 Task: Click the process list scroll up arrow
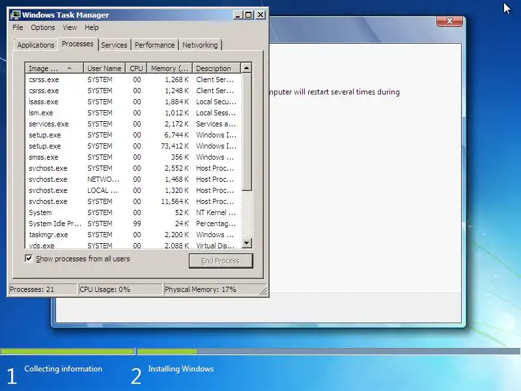246,68
